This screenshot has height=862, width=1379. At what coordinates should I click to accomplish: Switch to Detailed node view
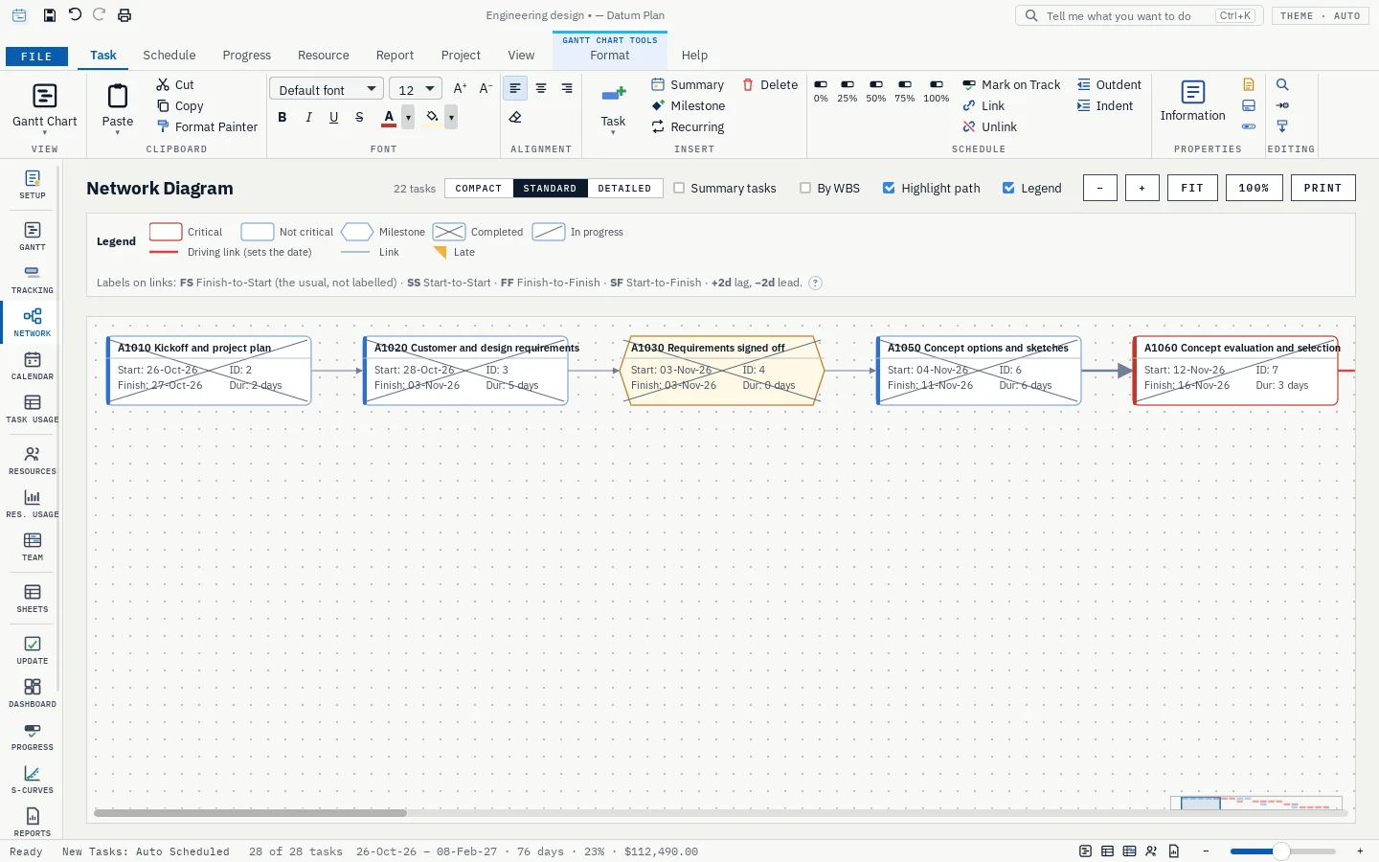tap(624, 189)
